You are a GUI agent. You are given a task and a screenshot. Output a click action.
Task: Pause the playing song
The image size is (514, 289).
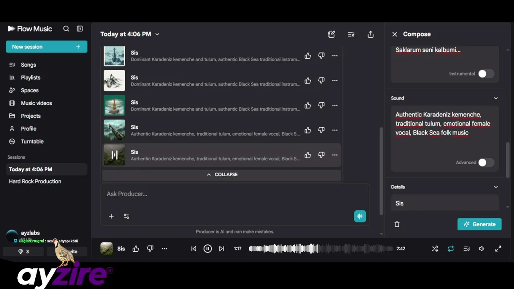[208, 249]
